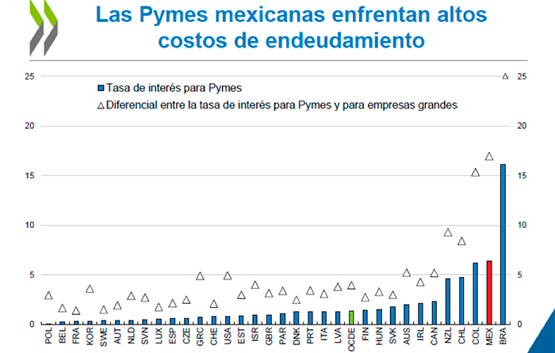Image resolution: width=555 pixels, height=353 pixels.
Task: Click the triangle marker above OCDE bar
Action: pos(351,286)
